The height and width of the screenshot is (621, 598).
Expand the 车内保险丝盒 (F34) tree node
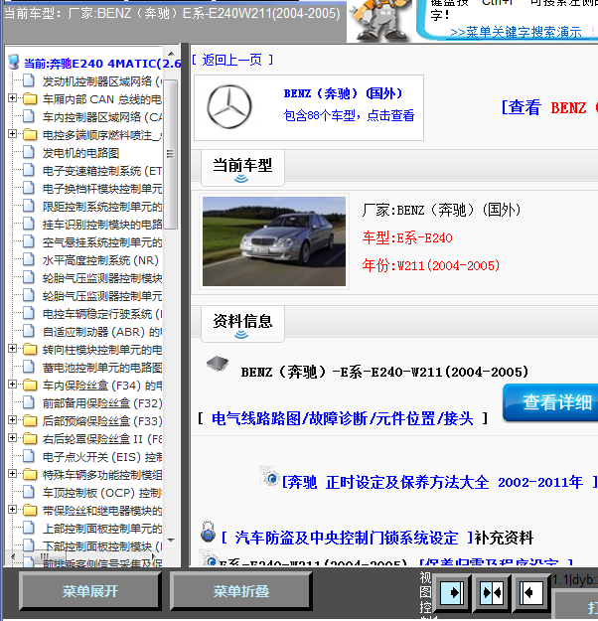12,385
